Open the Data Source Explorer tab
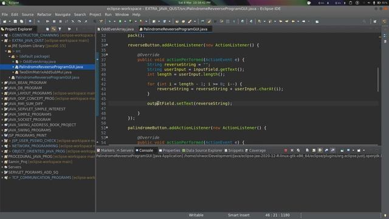The image size is (389, 219). pos(202,150)
